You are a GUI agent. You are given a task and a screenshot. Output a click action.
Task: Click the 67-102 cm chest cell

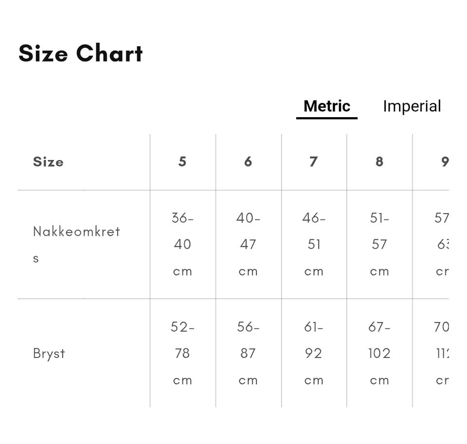[379, 354]
